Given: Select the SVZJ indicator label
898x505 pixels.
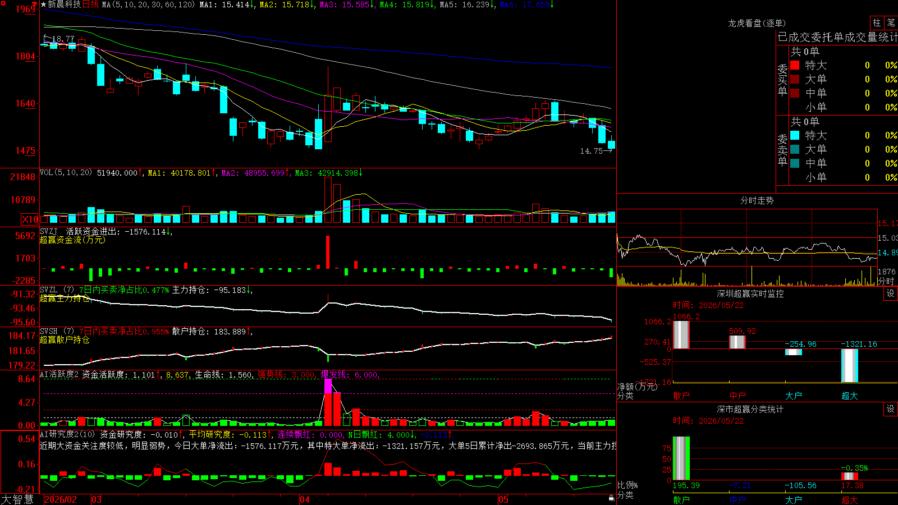Looking at the screenshot, I should click(48, 231).
